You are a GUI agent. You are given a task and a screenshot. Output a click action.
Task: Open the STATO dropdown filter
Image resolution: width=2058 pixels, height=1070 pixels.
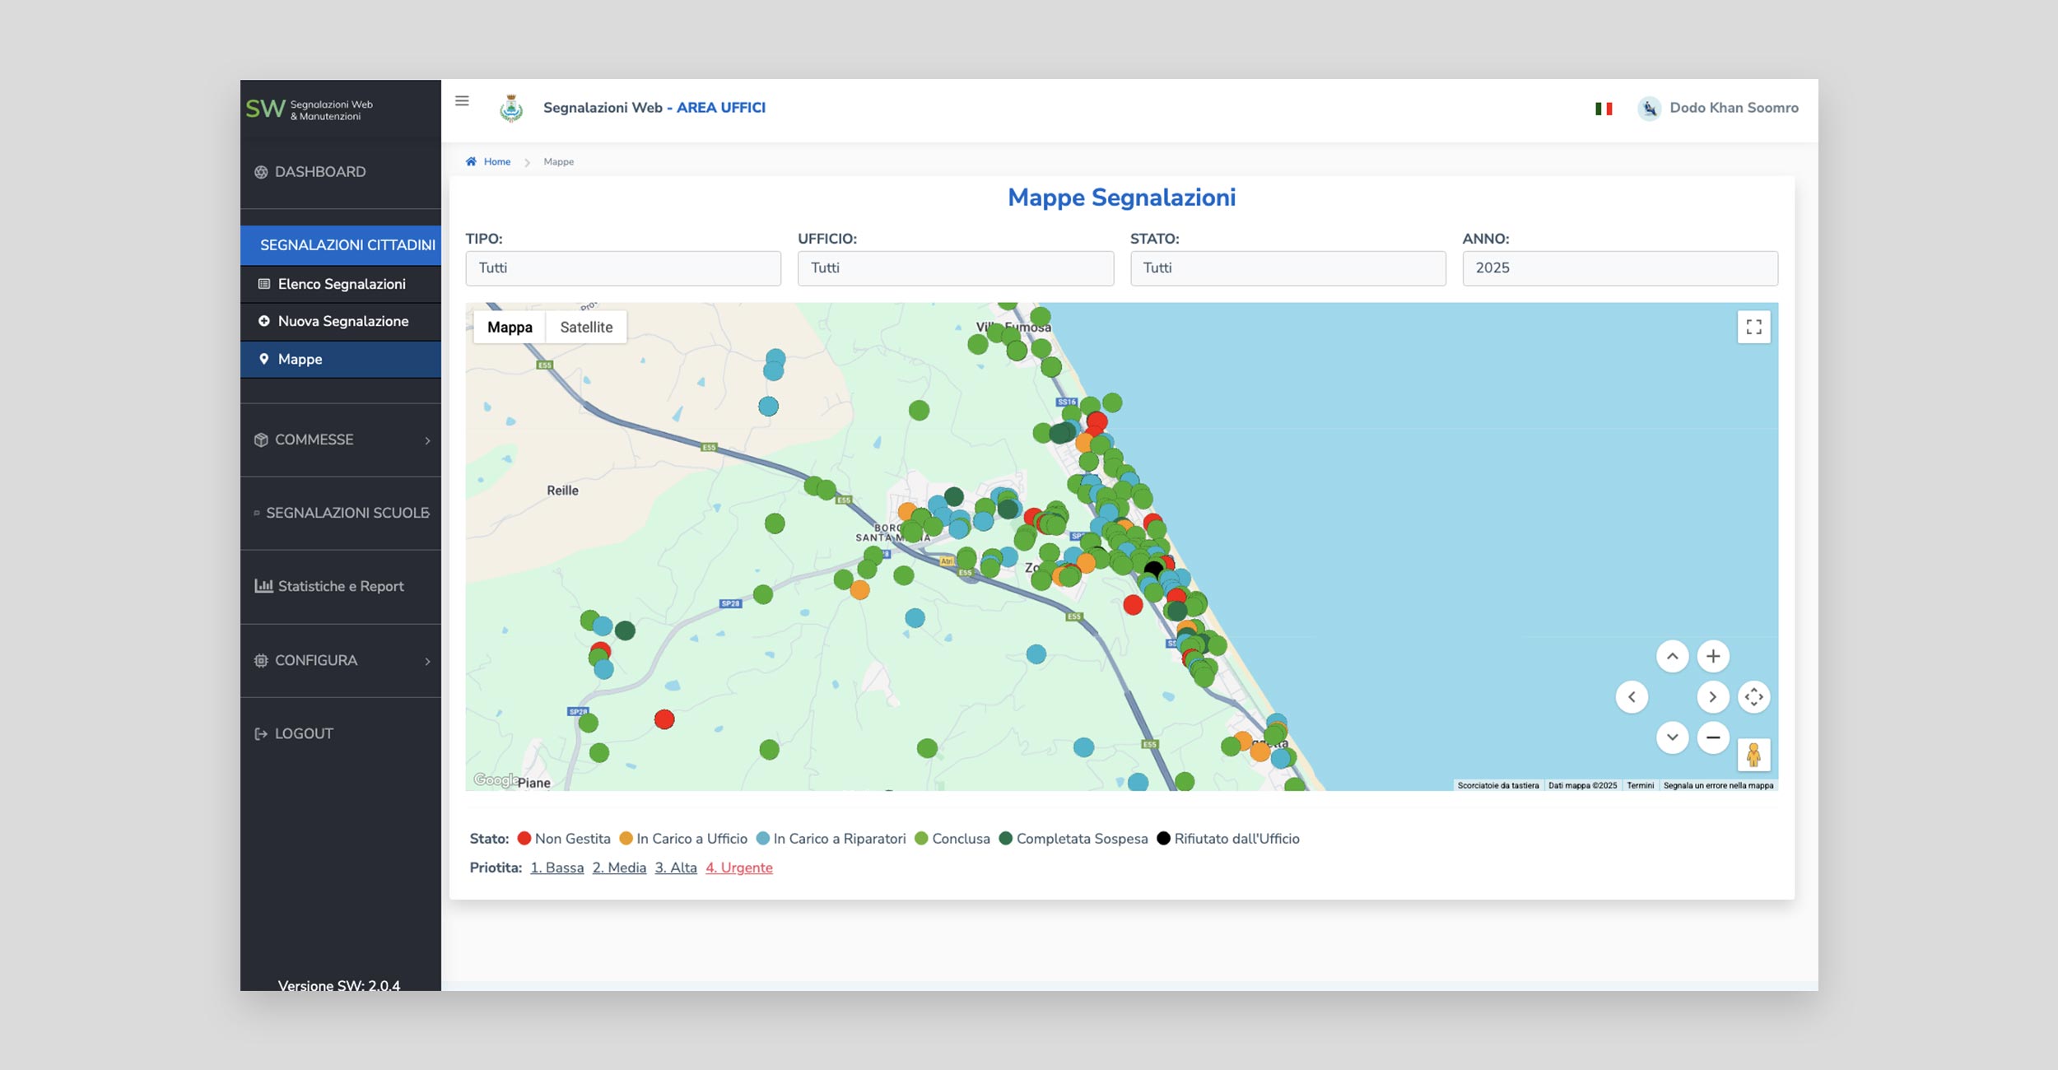click(x=1287, y=268)
